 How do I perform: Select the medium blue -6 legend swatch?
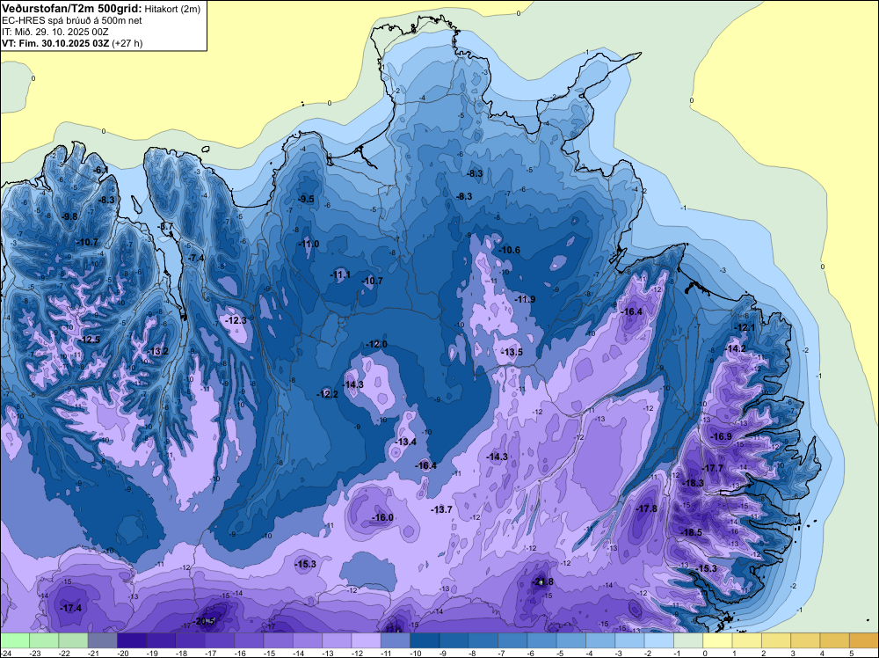(541, 640)
